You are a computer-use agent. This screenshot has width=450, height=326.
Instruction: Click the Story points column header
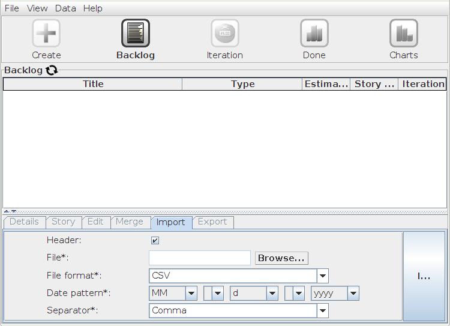click(x=374, y=84)
